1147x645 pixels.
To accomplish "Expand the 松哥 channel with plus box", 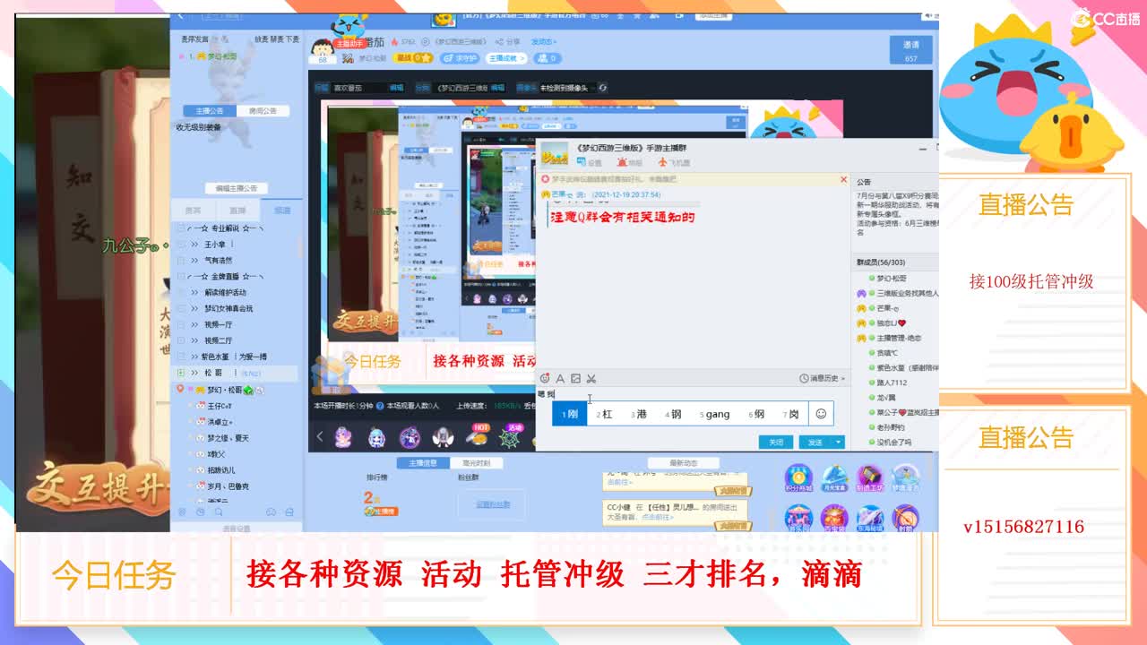I will [x=182, y=373].
